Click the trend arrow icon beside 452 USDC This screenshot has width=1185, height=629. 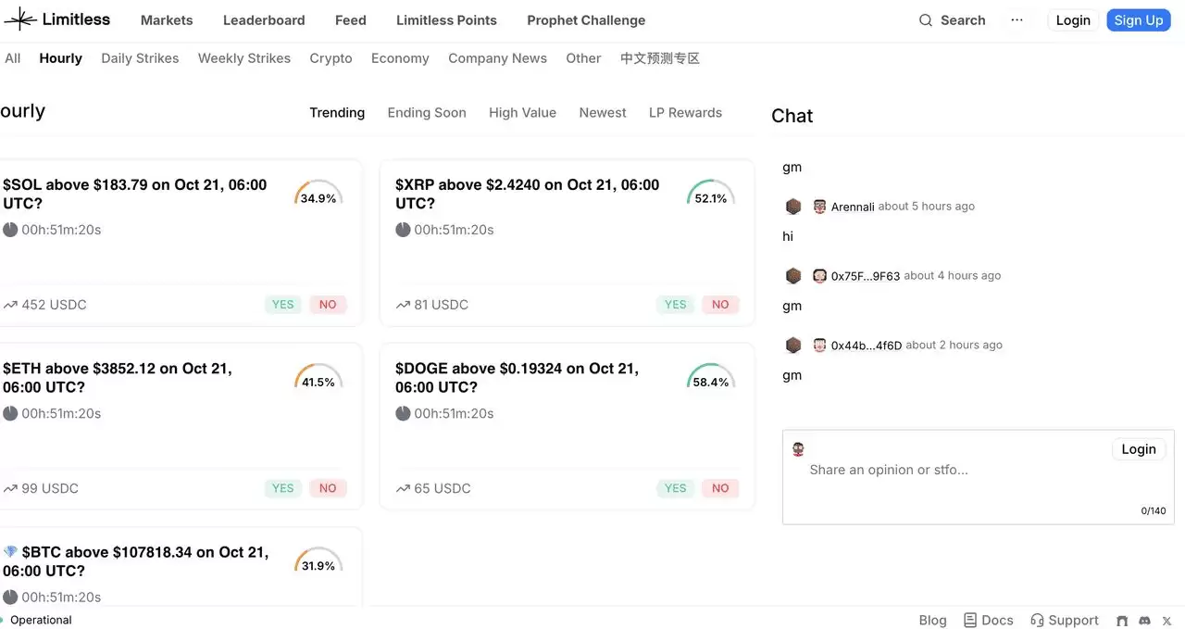click(x=9, y=304)
